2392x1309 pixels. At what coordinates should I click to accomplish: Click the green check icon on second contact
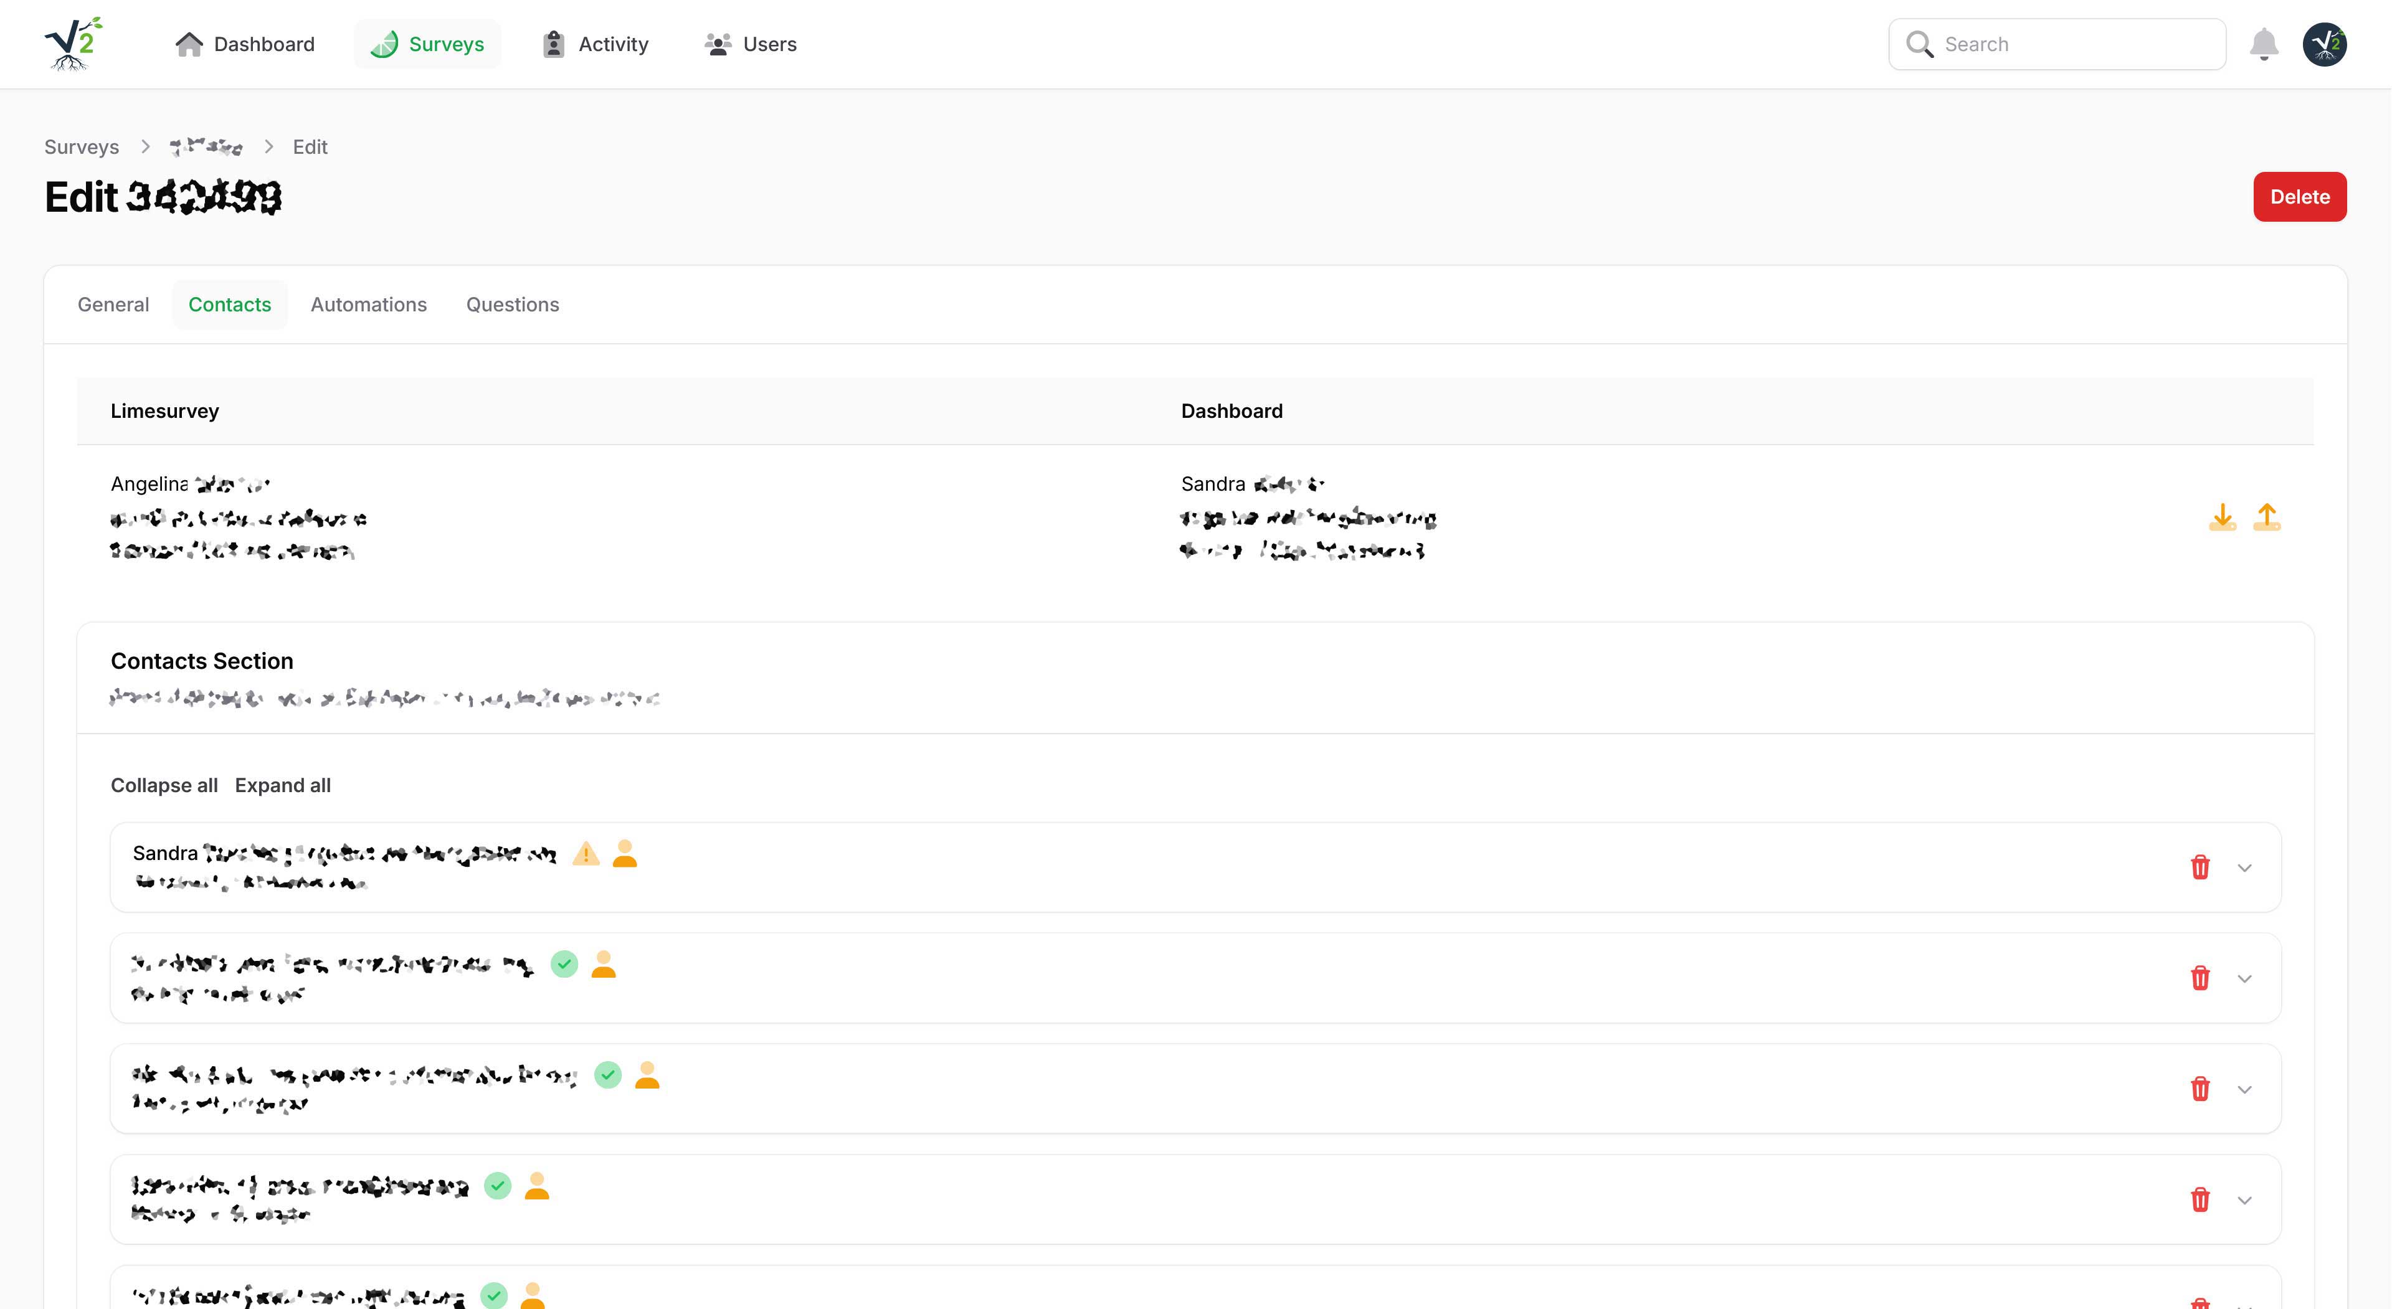[x=564, y=963]
